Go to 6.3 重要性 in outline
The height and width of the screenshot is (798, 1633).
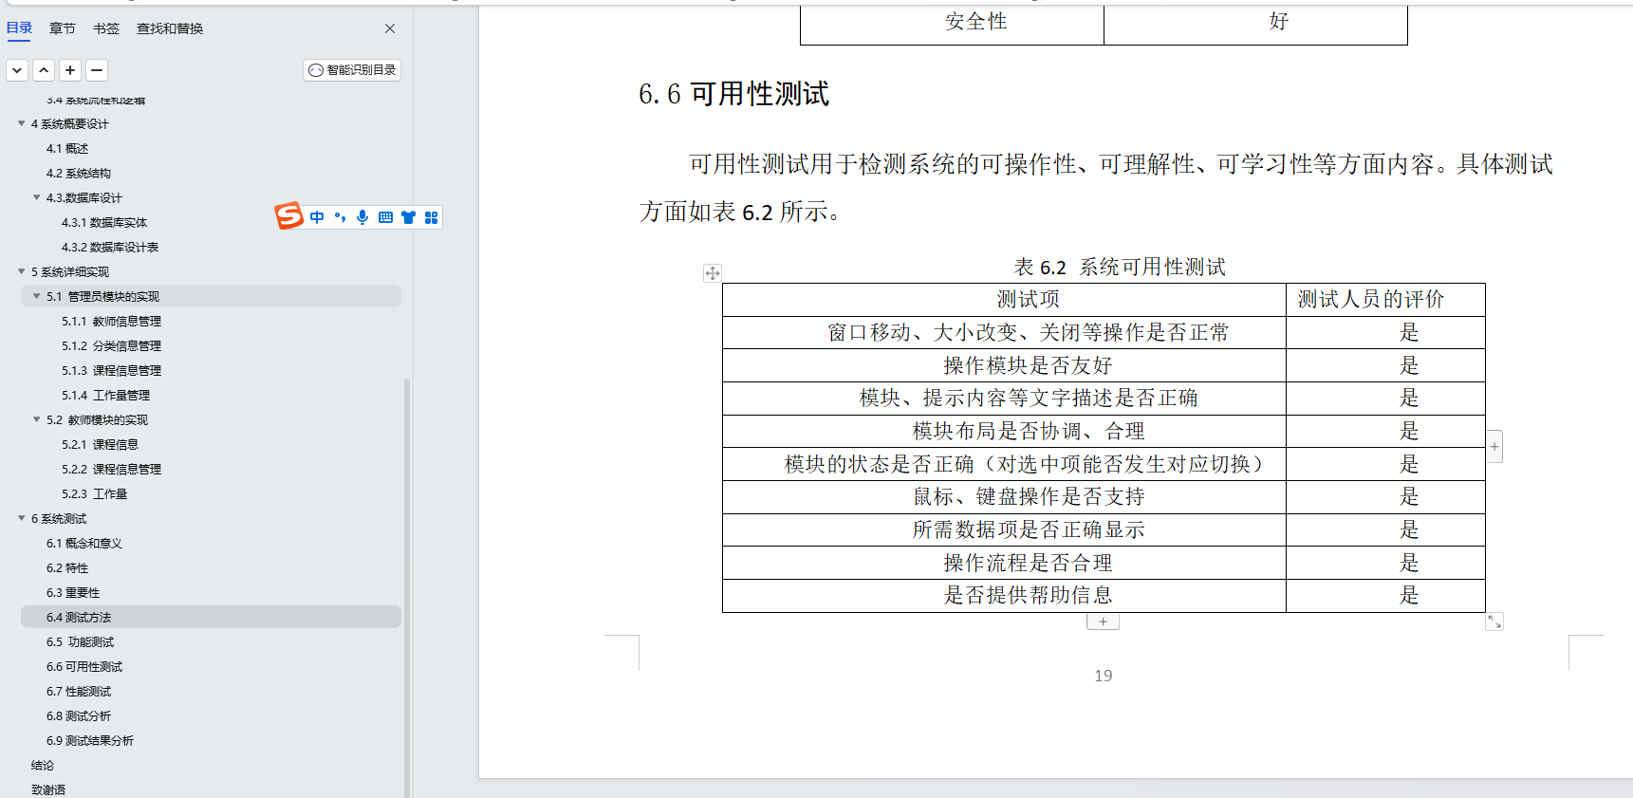(73, 593)
